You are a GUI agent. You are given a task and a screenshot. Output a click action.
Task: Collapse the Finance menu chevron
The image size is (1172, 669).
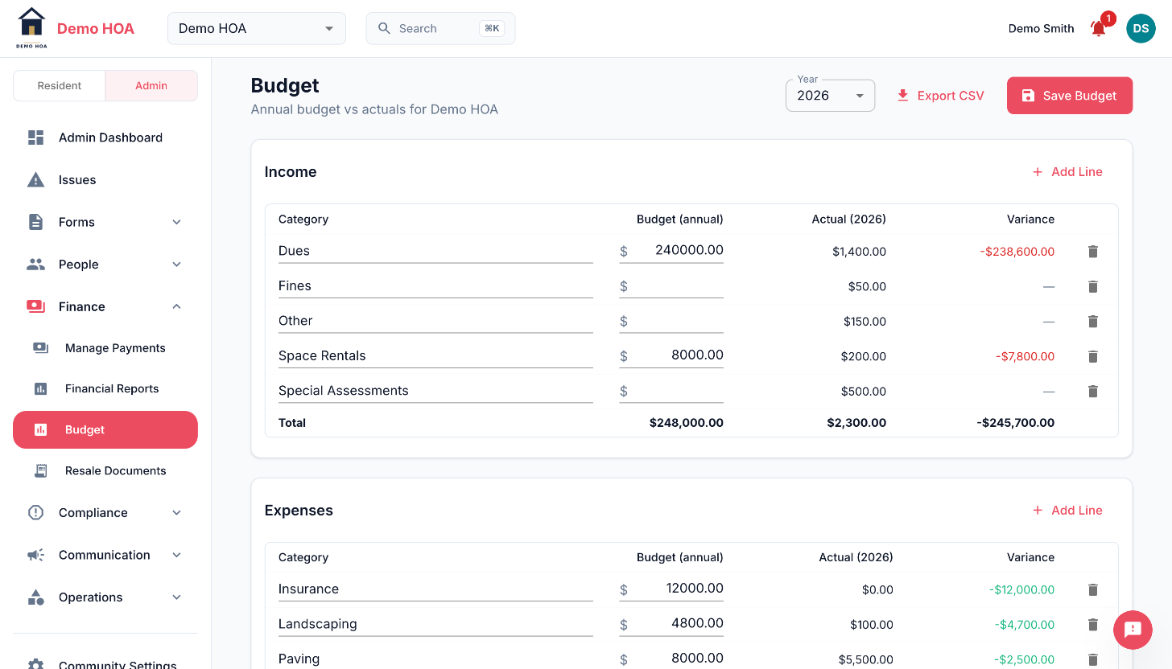click(x=177, y=306)
